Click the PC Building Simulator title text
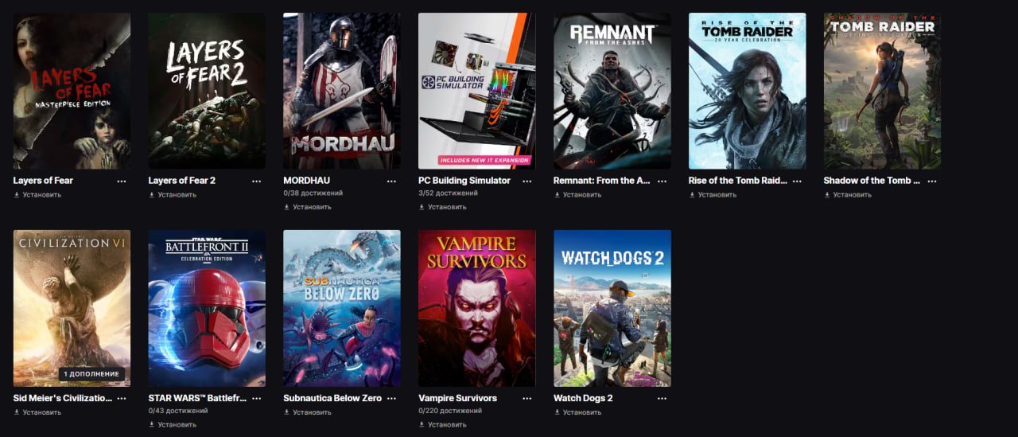 (x=464, y=181)
